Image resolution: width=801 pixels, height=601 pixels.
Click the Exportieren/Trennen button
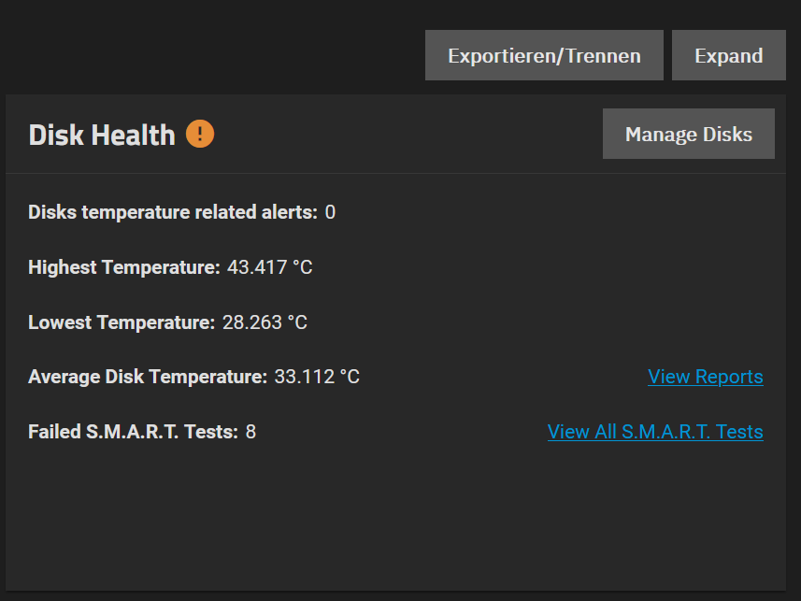(x=544, y=55)
